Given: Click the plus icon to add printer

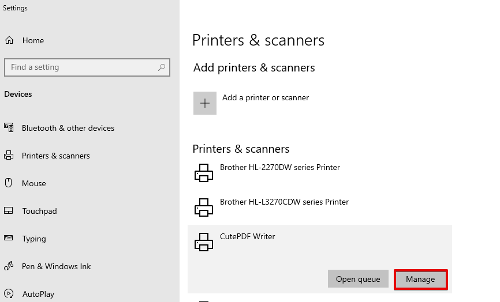Looking at the screenshot, I should point(205,103).
